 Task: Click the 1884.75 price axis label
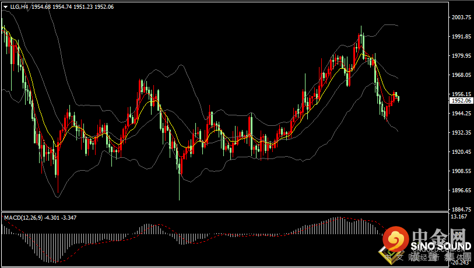pos(461,209)
